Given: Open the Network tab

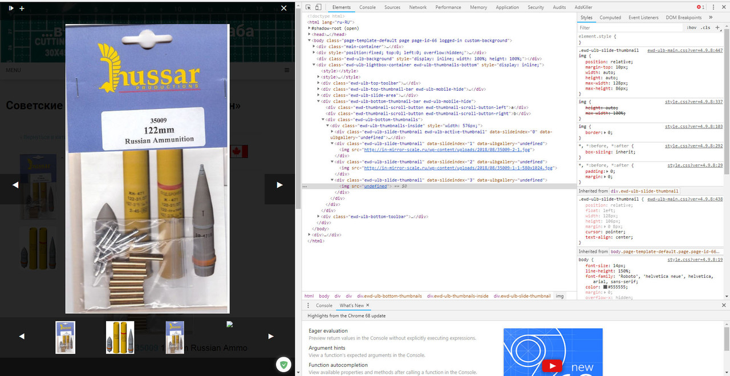Looking at the screenshot, I should click(x=417, y=7).
